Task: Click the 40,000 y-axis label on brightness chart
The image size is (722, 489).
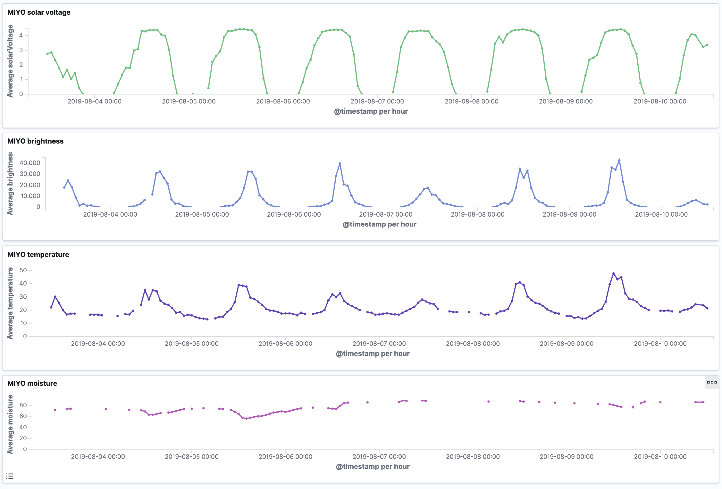Action: coord(30,163)
